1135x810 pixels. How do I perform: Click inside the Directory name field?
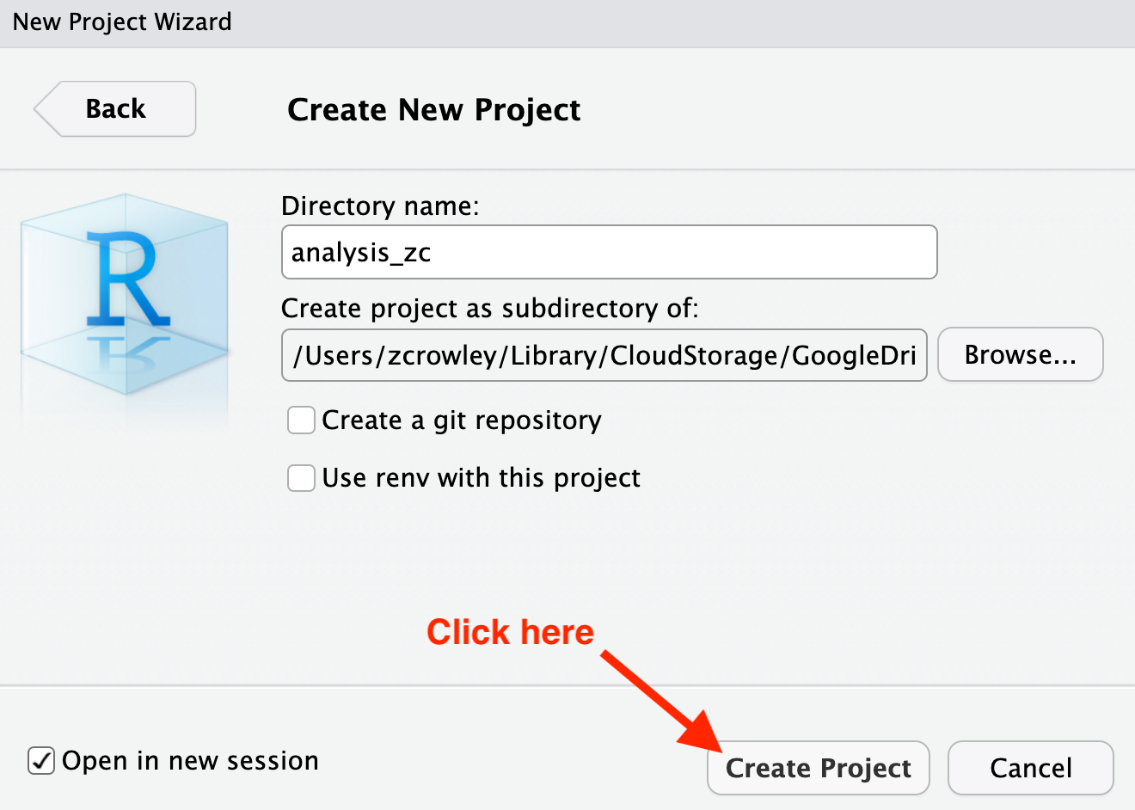609,252
